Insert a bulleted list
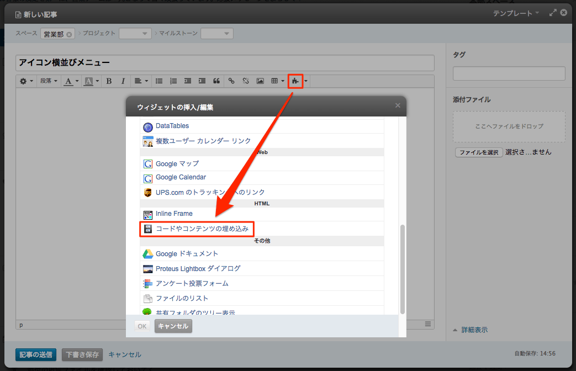This screenshot has width=576, height=371. [159, 81]
